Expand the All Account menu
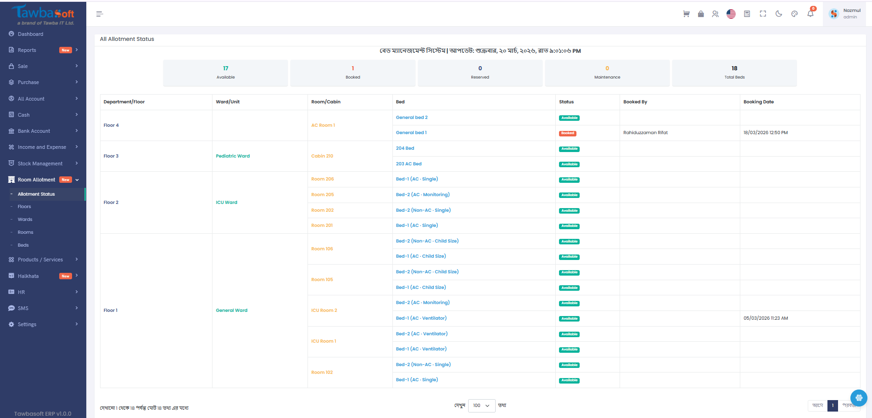This screenshot has height=418, width=872. 43,99
